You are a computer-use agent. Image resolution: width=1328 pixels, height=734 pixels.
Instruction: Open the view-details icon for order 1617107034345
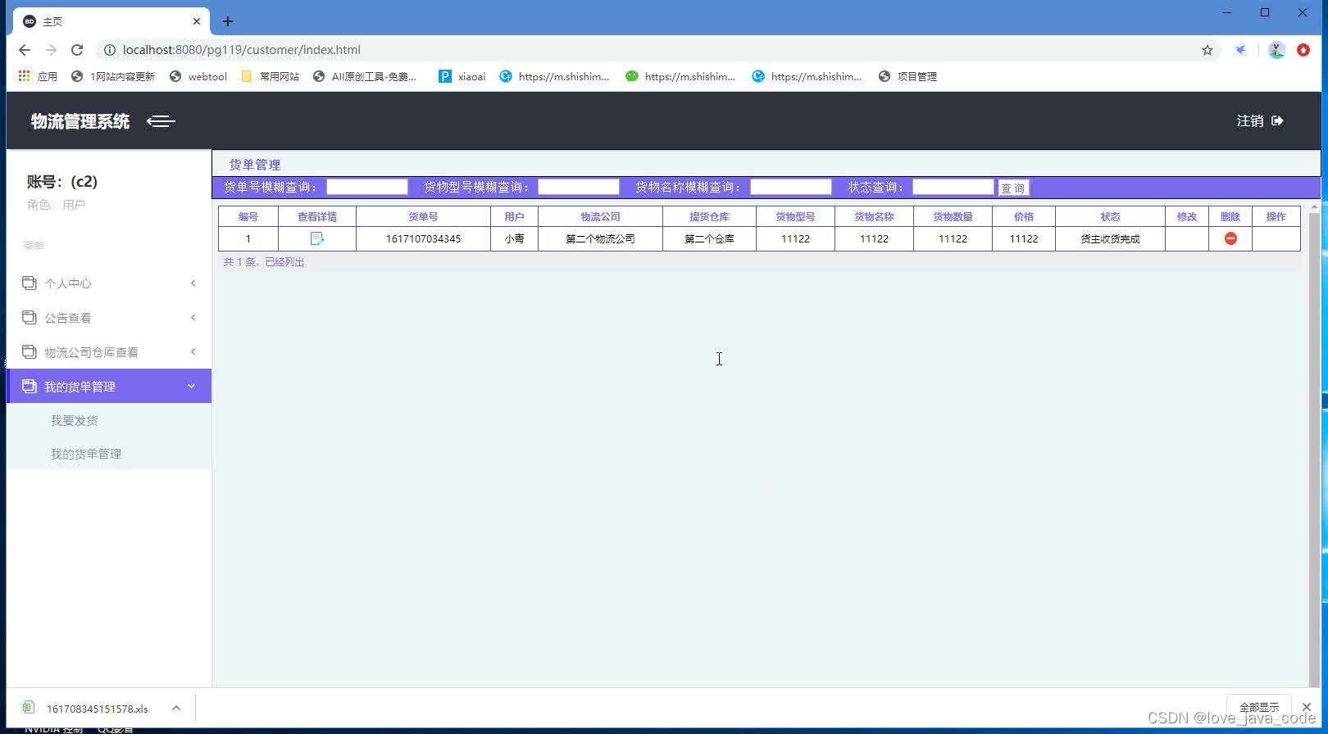317,238
